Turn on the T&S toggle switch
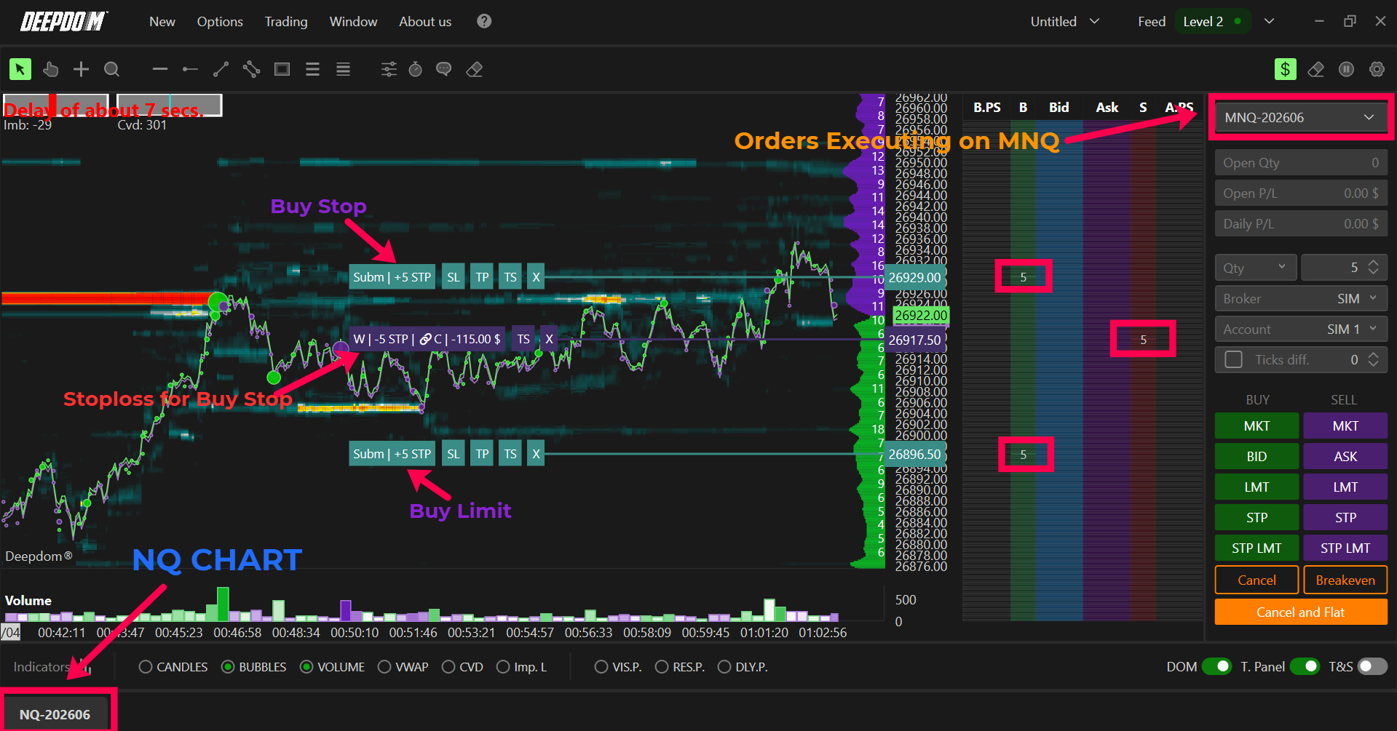Screen dimensions: 1397x731 pyautogui.click(x=1372, y=666)
